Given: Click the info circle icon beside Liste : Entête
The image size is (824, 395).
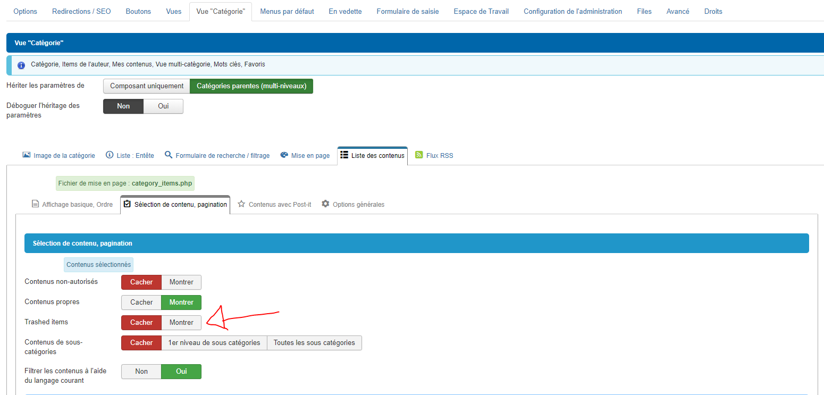Looking at the screenshot, I should click(x=110, y=155).
